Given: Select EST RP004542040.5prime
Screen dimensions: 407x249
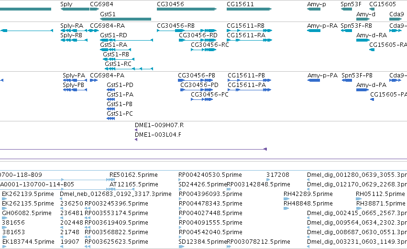Looking at the screenshot, I should click(x=180, y=238).
